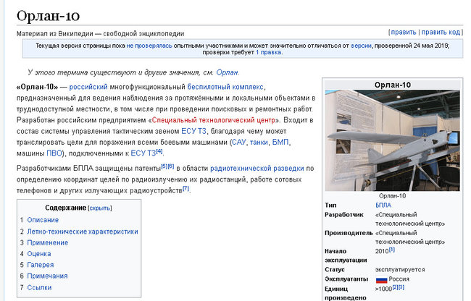471x301 pixels.
Task: Open the 'БПЛА' link in infobox
Action: tap(383, 205)
